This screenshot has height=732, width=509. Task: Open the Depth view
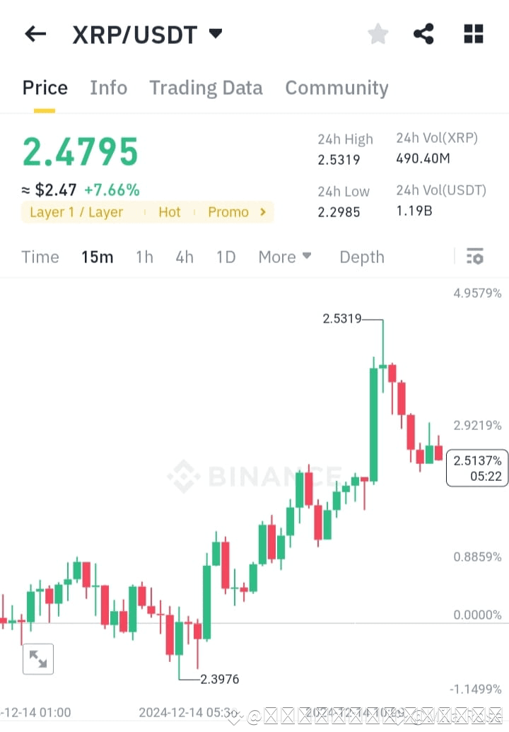361,257
